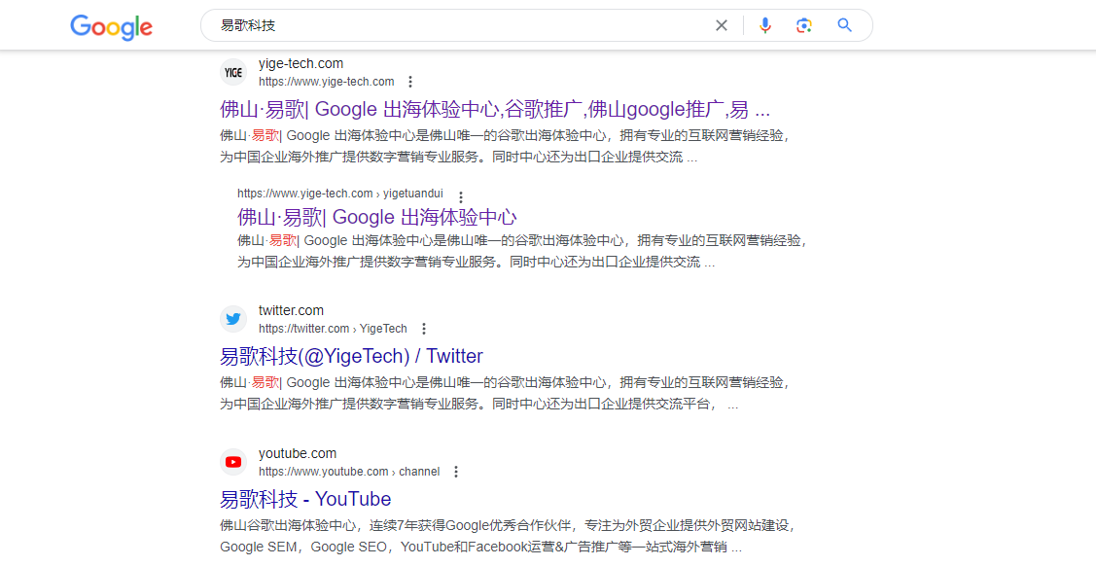
Task: Open the indented 佛山·易歌| Google 出海体验中心 link
Action: tap(376, 217)
